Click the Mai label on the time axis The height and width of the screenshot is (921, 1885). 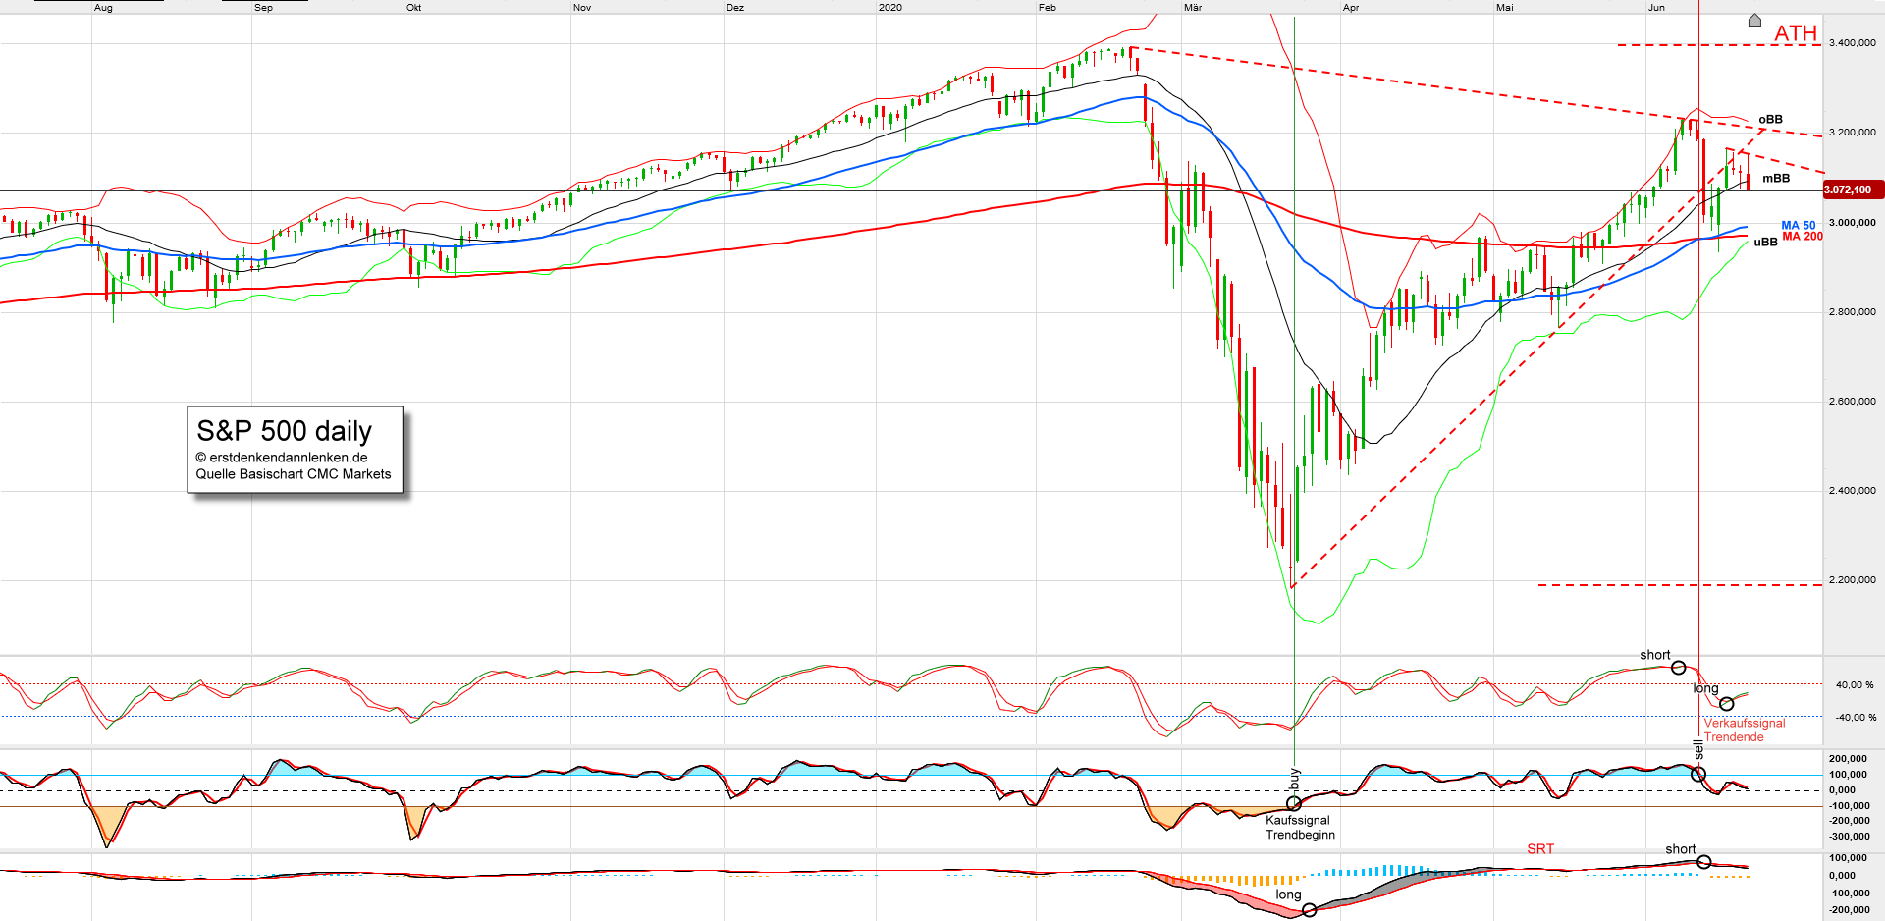pos(1505,8)
